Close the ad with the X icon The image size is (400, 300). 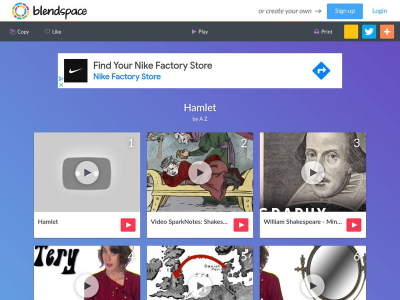(x=61, y=85)
